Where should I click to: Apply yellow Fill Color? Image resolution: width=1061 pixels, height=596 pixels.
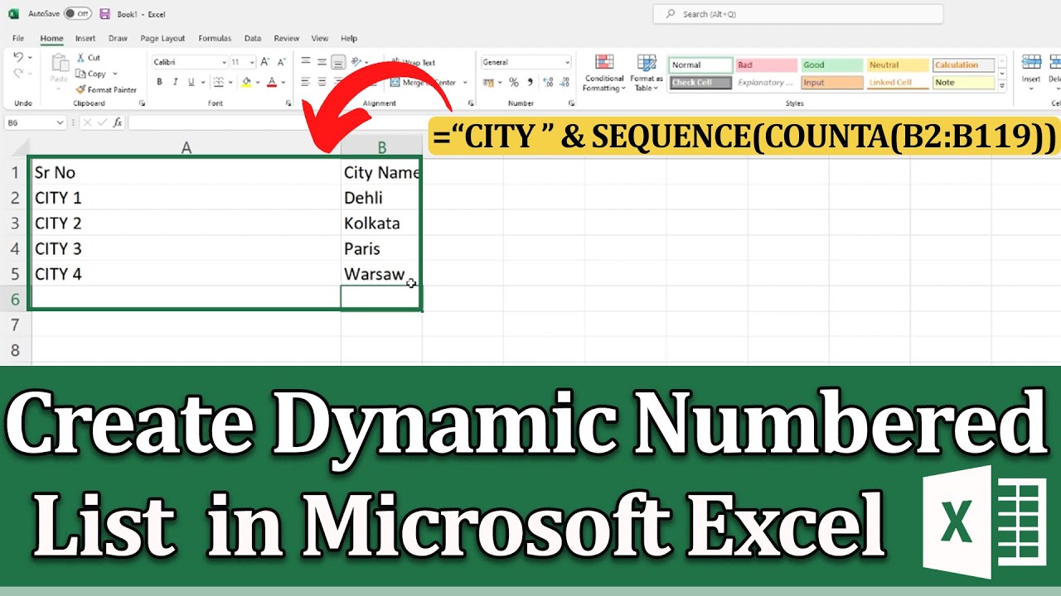[x=246, y=82]
